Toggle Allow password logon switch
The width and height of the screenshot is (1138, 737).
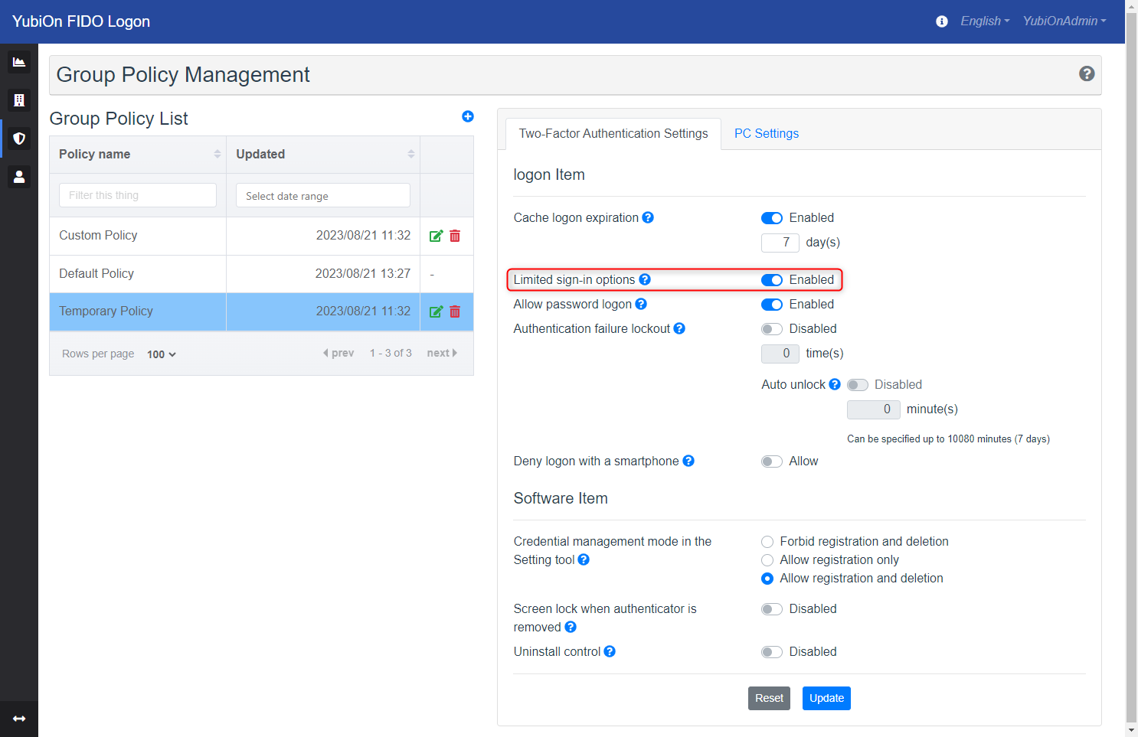point(772,305)
